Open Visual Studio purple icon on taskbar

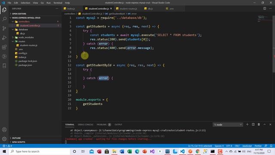[152, 151]
